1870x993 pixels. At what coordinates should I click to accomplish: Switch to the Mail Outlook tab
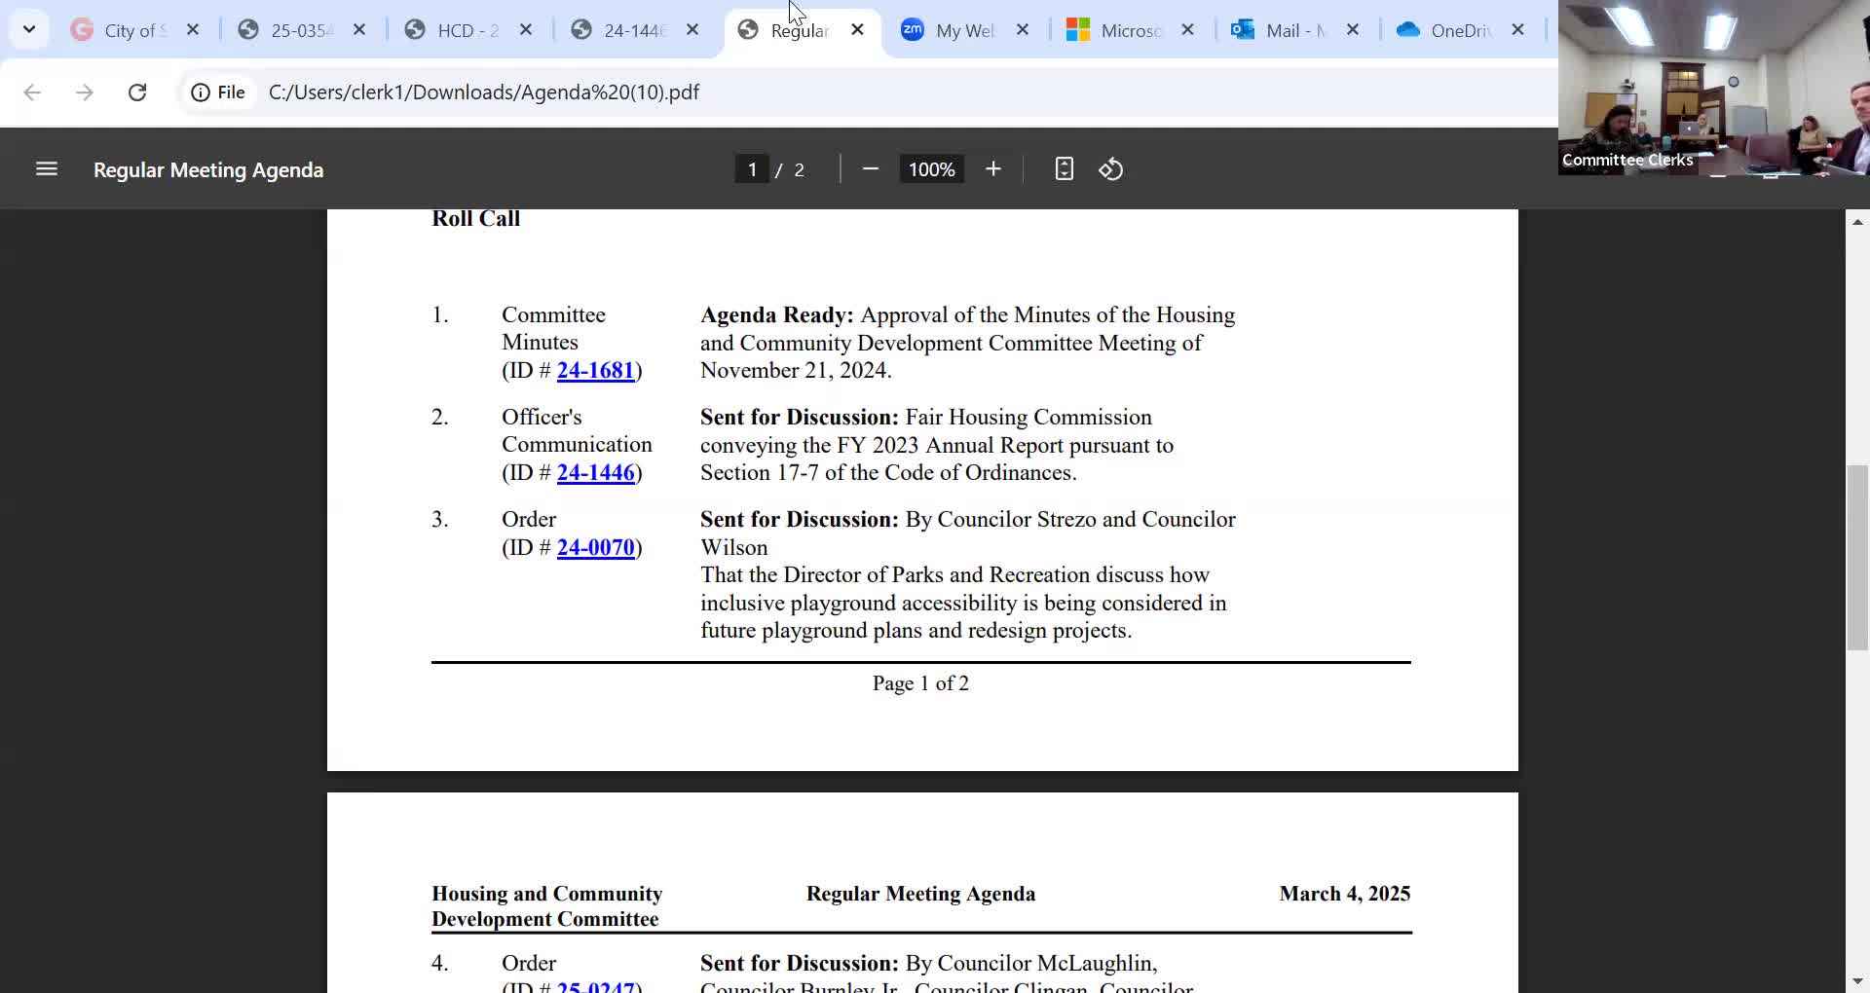[1294, 30]
